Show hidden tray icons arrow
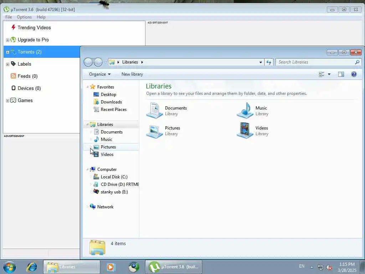The width and height of the screenshot is (365, 274). [x=312, y=267]
